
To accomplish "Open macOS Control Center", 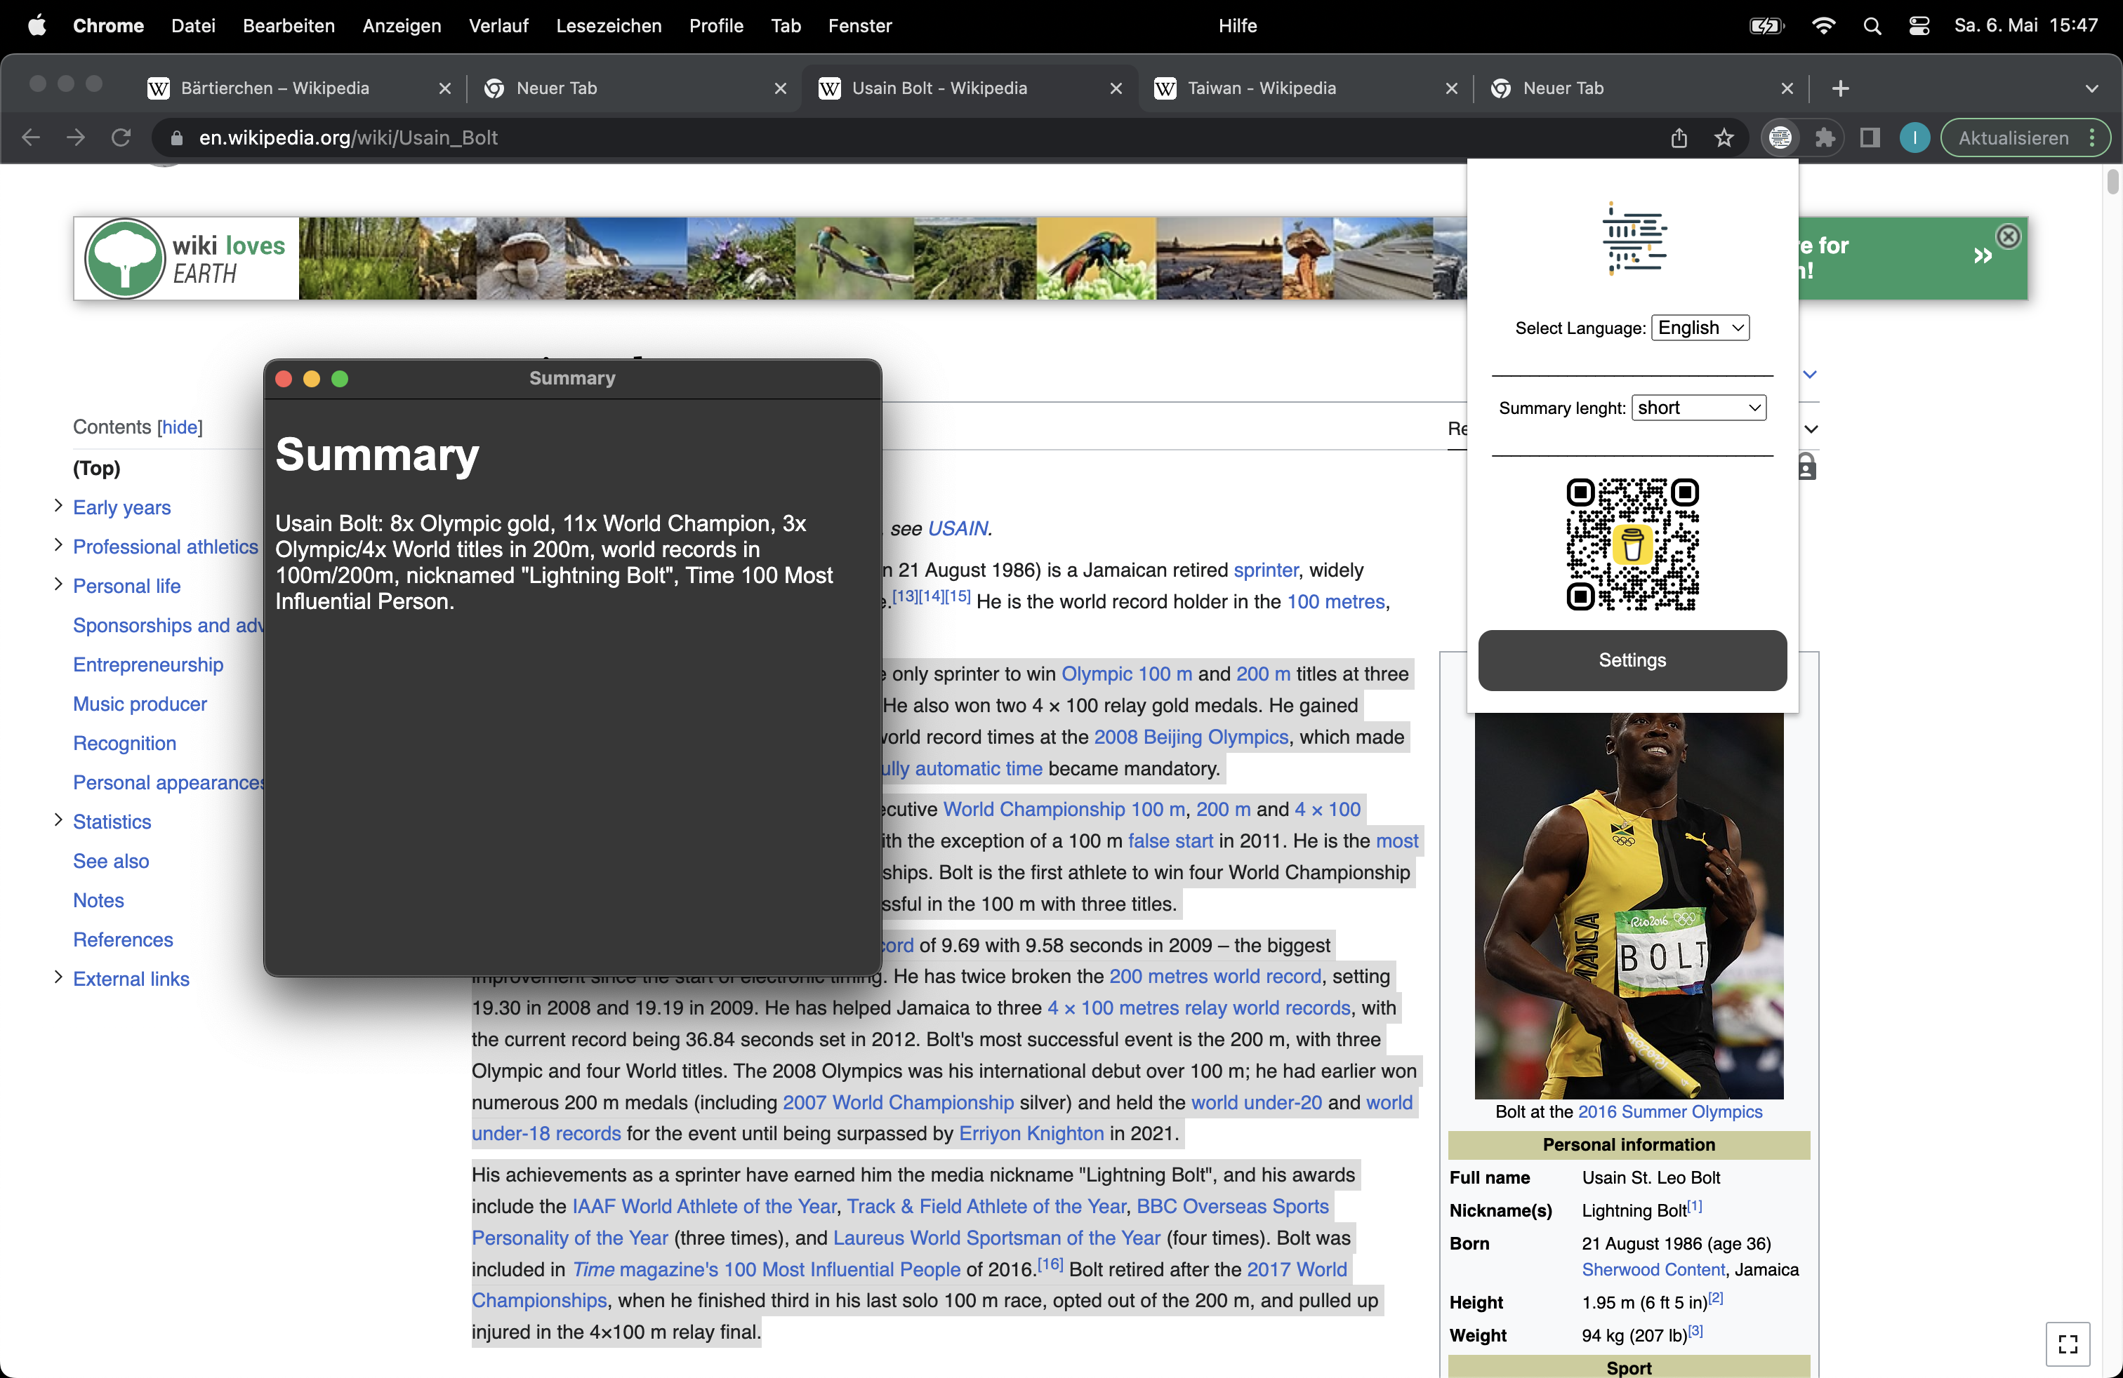I will (1919, 26).
